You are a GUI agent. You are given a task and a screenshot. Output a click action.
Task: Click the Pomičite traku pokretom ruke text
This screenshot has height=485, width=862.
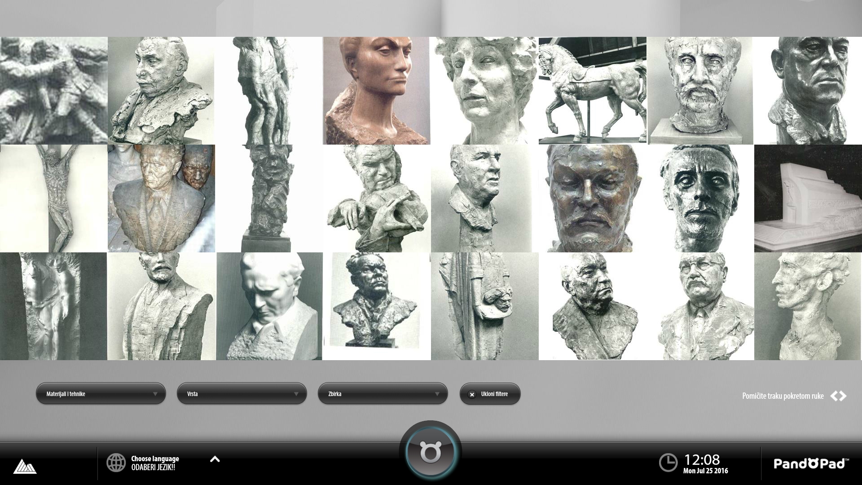(x=783, y=396)
